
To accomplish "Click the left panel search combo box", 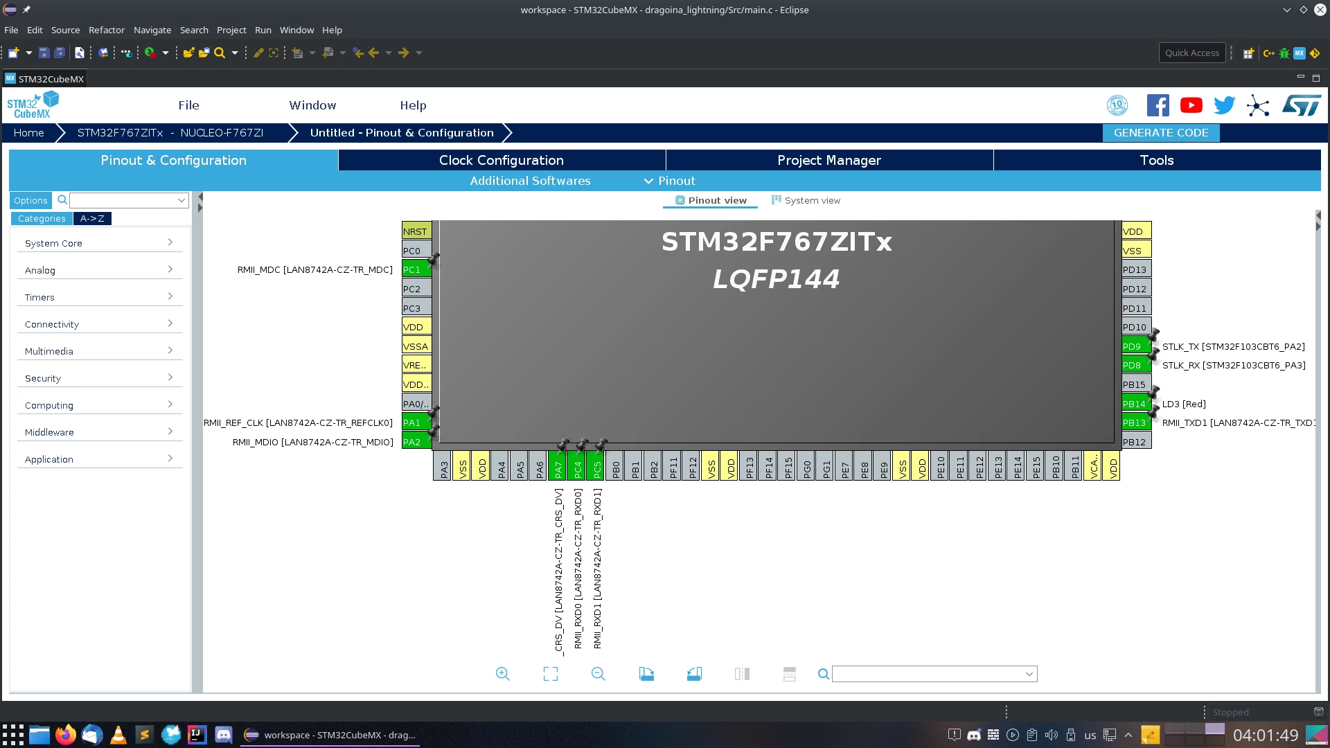I will click(129, 200).
